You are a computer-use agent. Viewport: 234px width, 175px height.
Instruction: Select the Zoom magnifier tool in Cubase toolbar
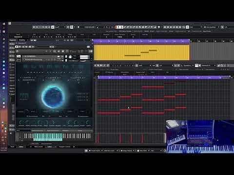click(140, 27)
